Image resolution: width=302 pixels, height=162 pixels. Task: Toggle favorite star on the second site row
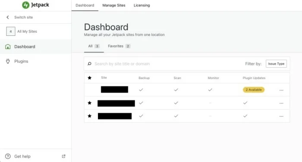(90, 103)
